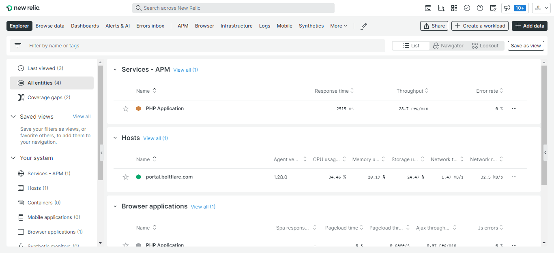Click the Services - APM globe icon in the sidebar
Screen dimensions: 554x253
click(21, 174)
